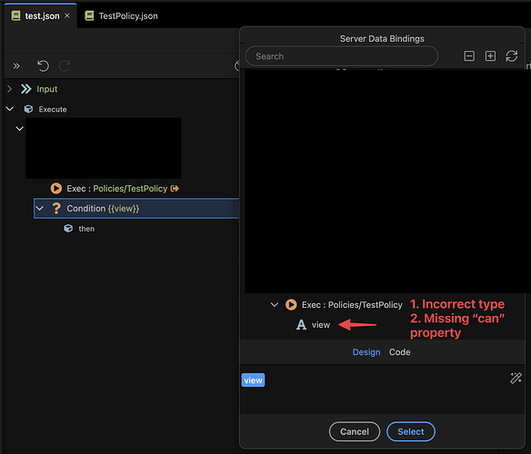
Task: Collapse Exec : Policies/TestPolicy in bindings
Action: 275,305
